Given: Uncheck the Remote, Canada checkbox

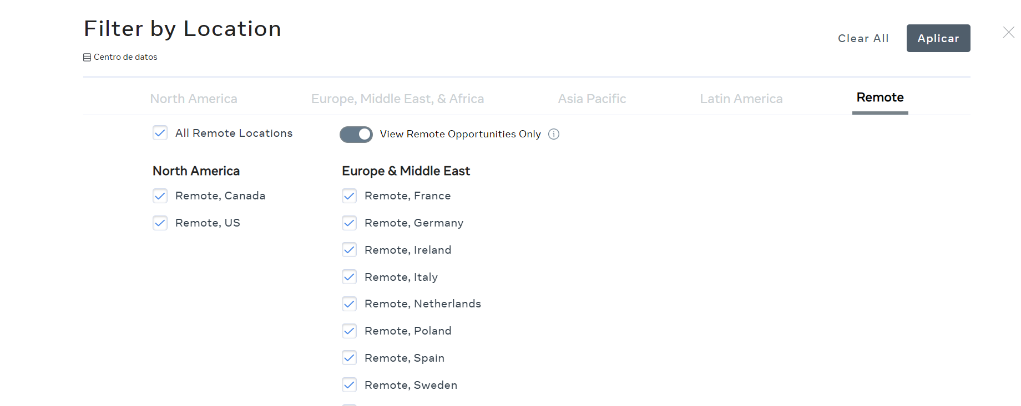Looking at the screenshot, I should [160, 196].
